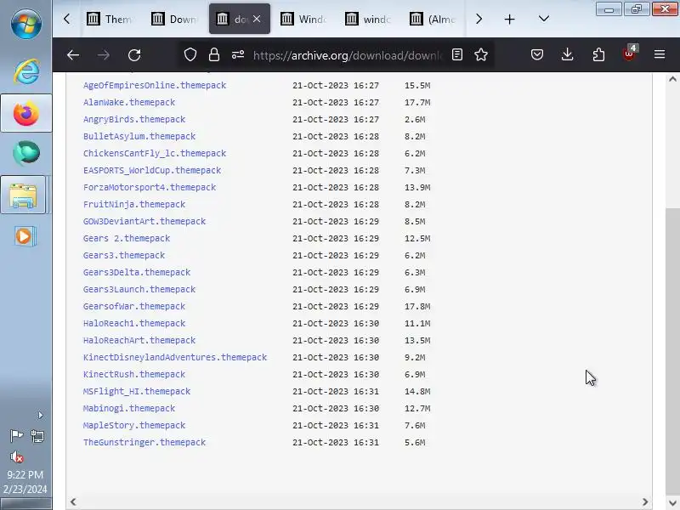Close the active tab
The image size is (680, 510).
257,19
